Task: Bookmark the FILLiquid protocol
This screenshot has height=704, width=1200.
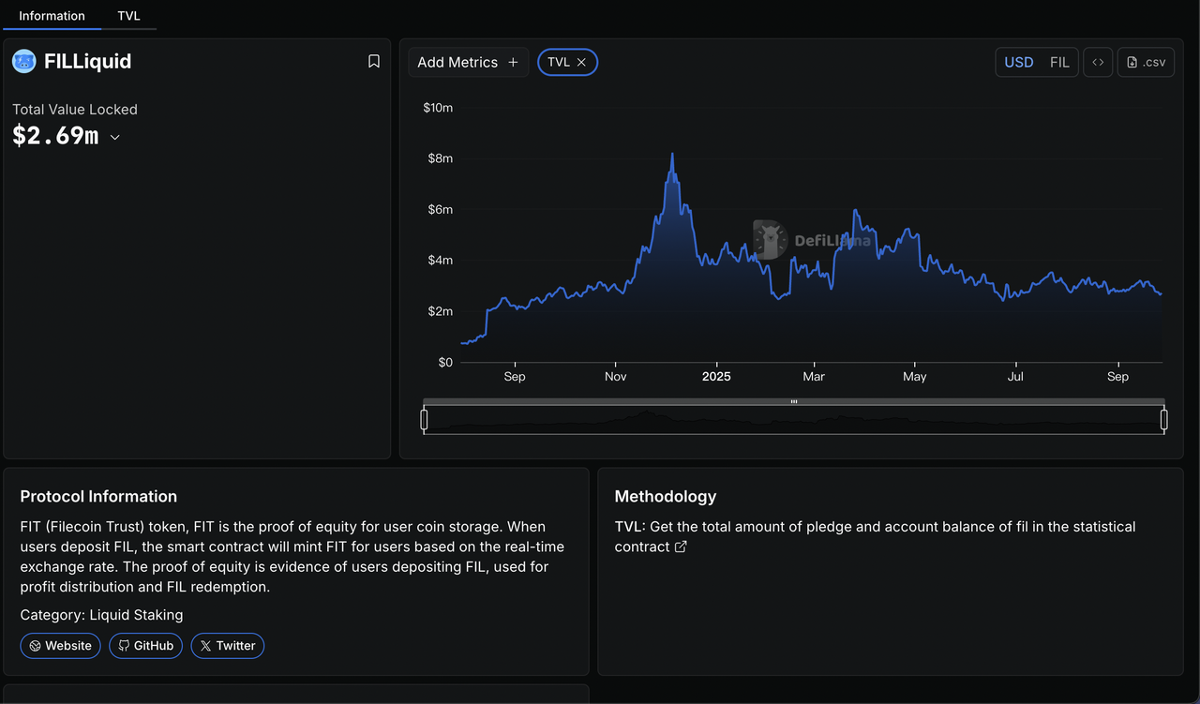Action: (x=374, y=62)
